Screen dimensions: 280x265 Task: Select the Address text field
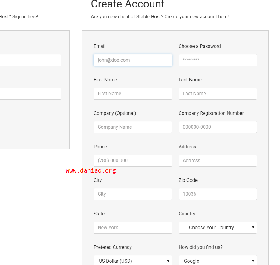point(218,161)
